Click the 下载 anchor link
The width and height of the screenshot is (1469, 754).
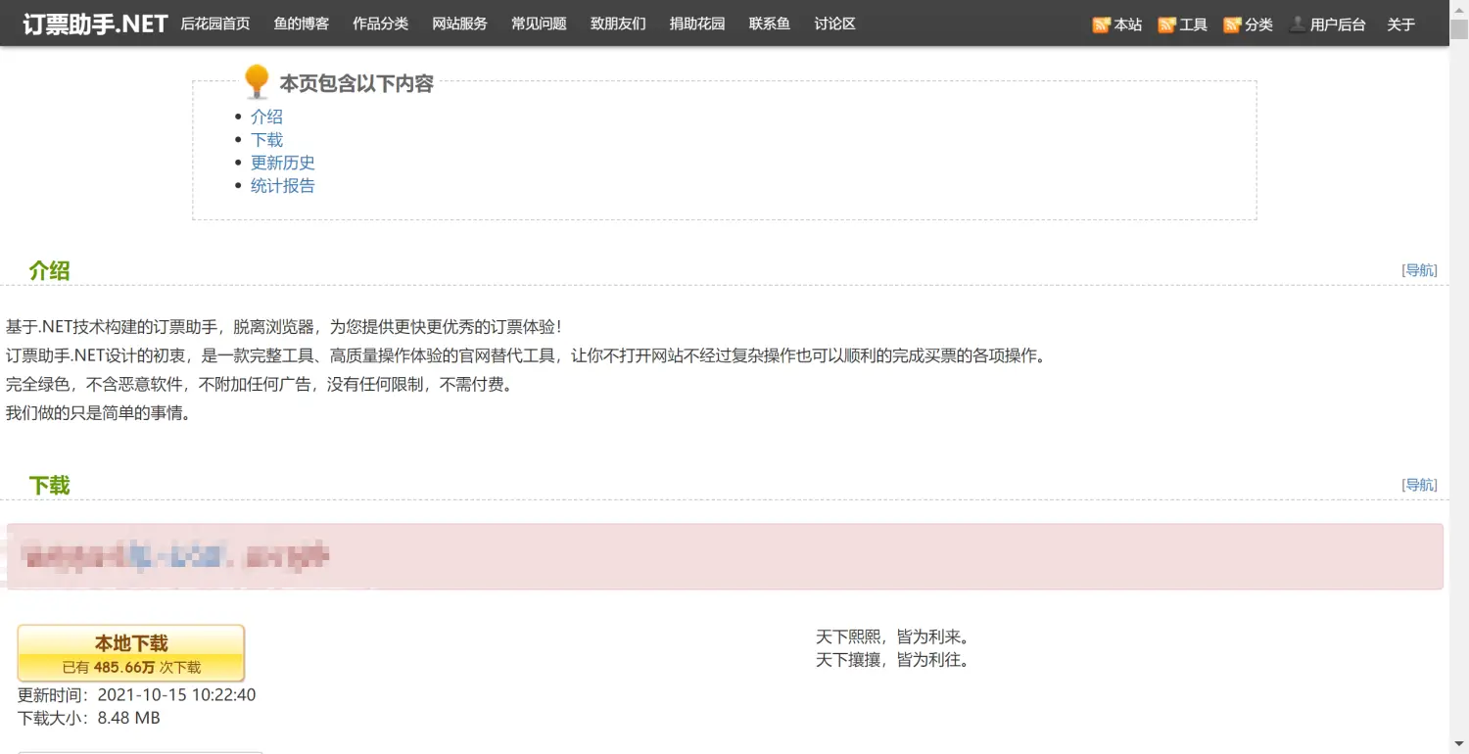(x=266, y=139)
